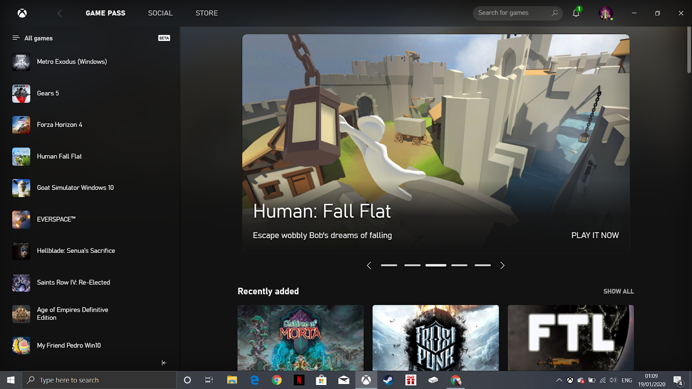Screen dimensions: 692x389
Task: Click the Search for games field
Action: click(517, 13)
